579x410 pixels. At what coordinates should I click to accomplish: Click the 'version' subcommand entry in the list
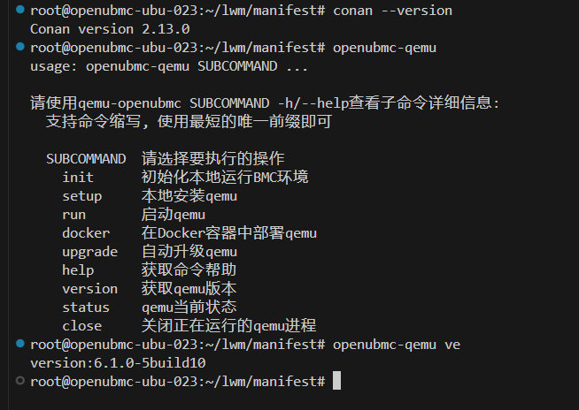point(89,288)
